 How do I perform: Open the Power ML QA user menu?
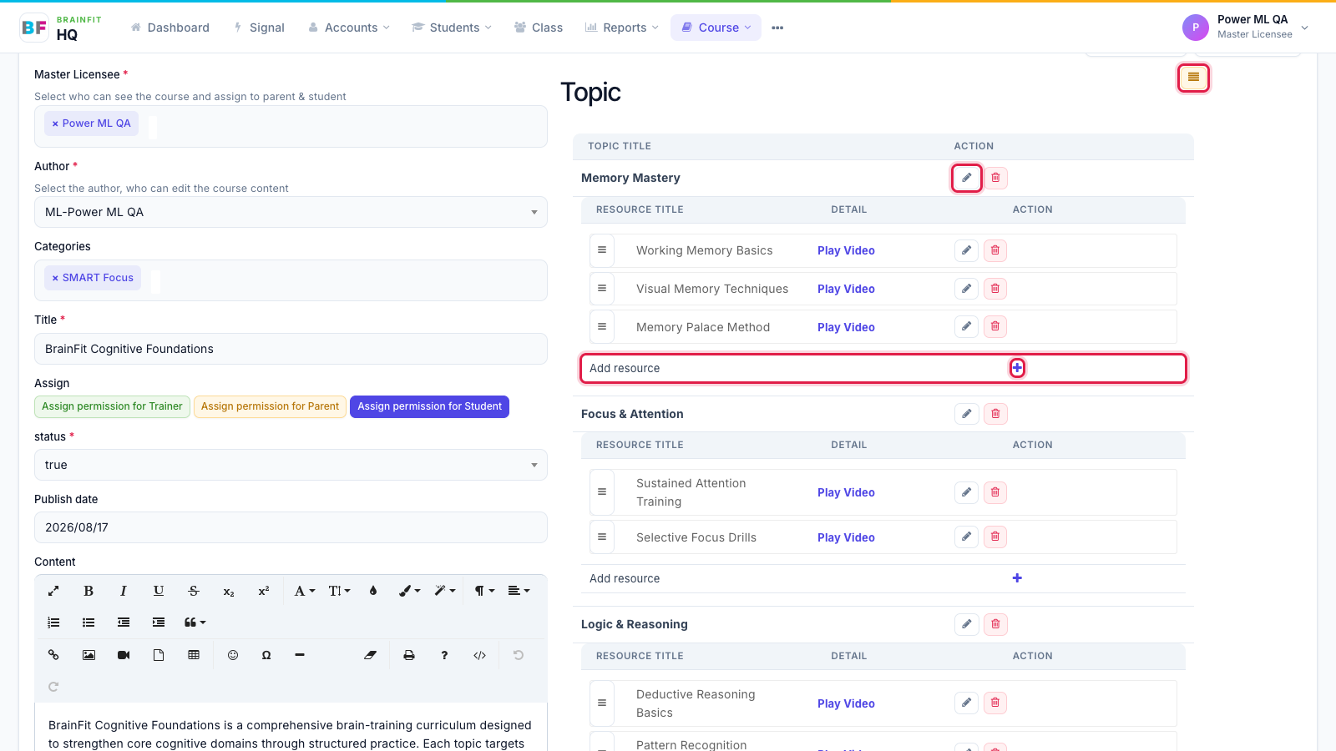[1245, 27]
